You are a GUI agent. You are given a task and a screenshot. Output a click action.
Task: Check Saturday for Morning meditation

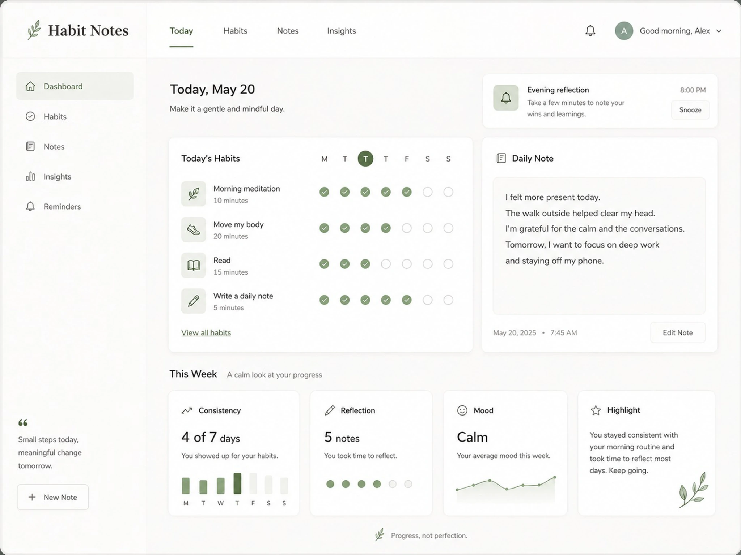pyautogui.click(x=428, y=192)
